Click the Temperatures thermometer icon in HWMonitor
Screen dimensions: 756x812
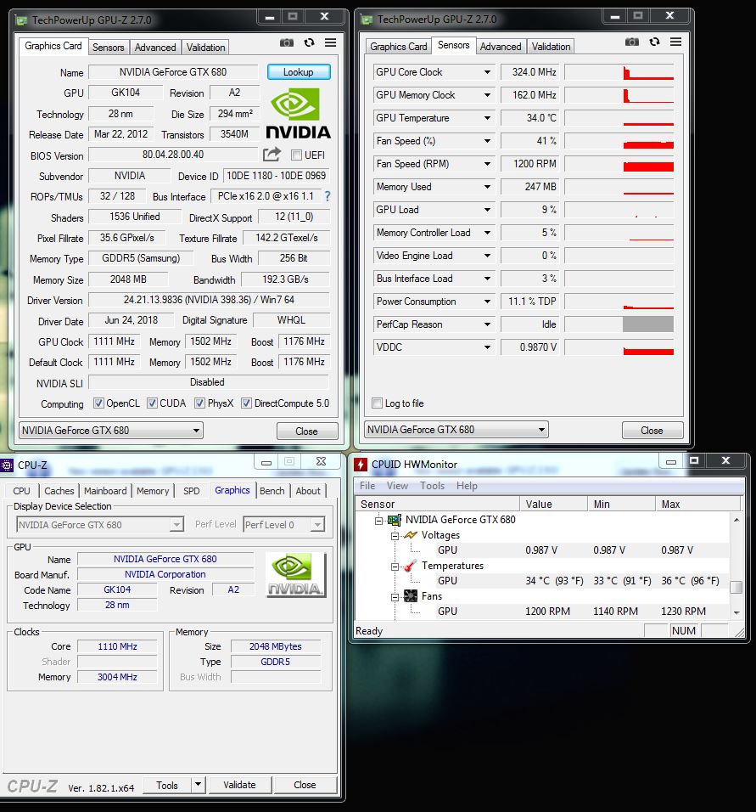(x=411, y=566)
